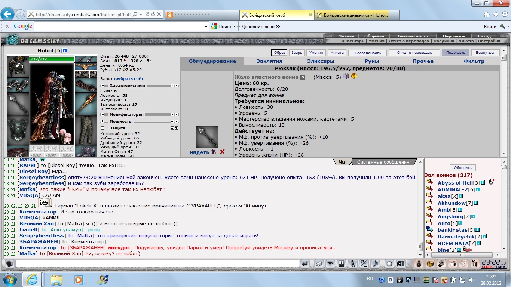Click Обновить to refresh player list
Screen dimensions: 511x287
tap(463, 168)
